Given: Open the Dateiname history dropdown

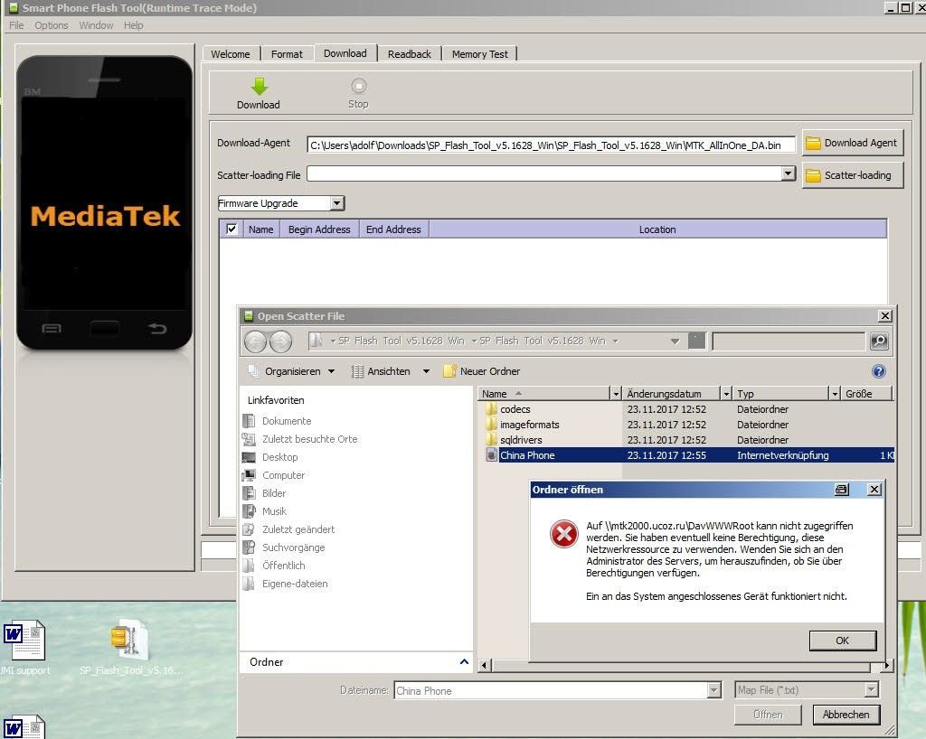Looking at the screenshot, I should click(713, 690).
